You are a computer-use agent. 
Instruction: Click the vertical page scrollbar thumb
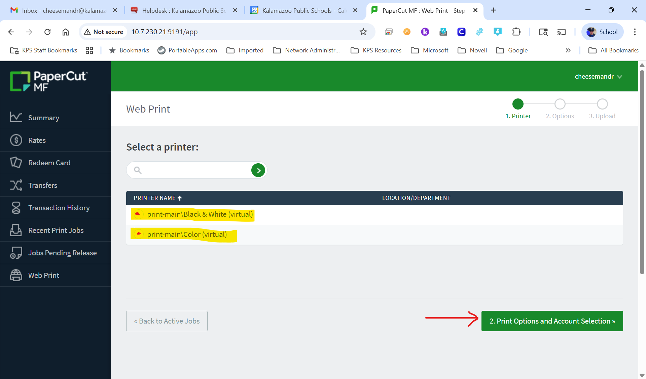click(x=642, y=171)
